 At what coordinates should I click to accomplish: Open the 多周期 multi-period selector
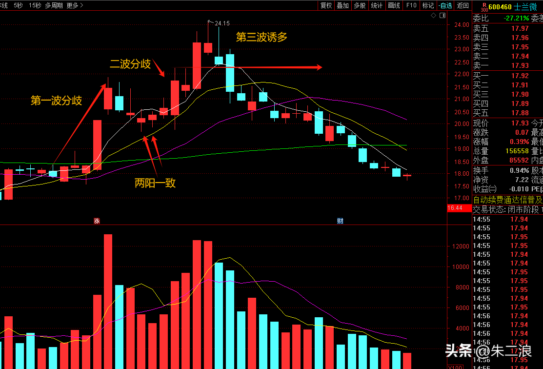(x=54, y=5)
